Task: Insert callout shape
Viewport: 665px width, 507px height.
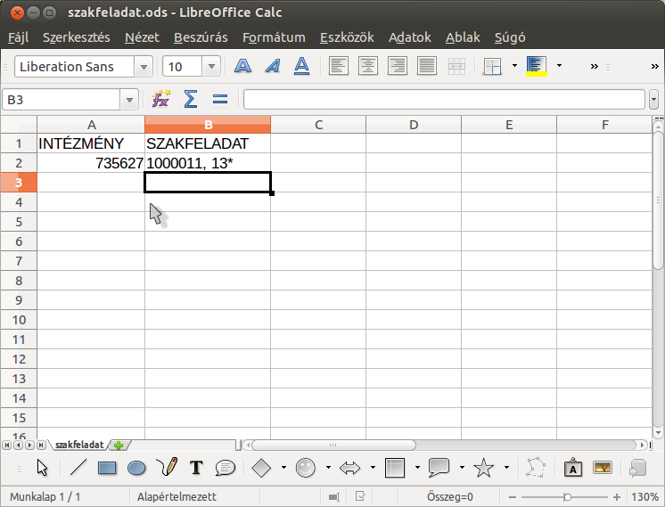Action: pos(439,468)
